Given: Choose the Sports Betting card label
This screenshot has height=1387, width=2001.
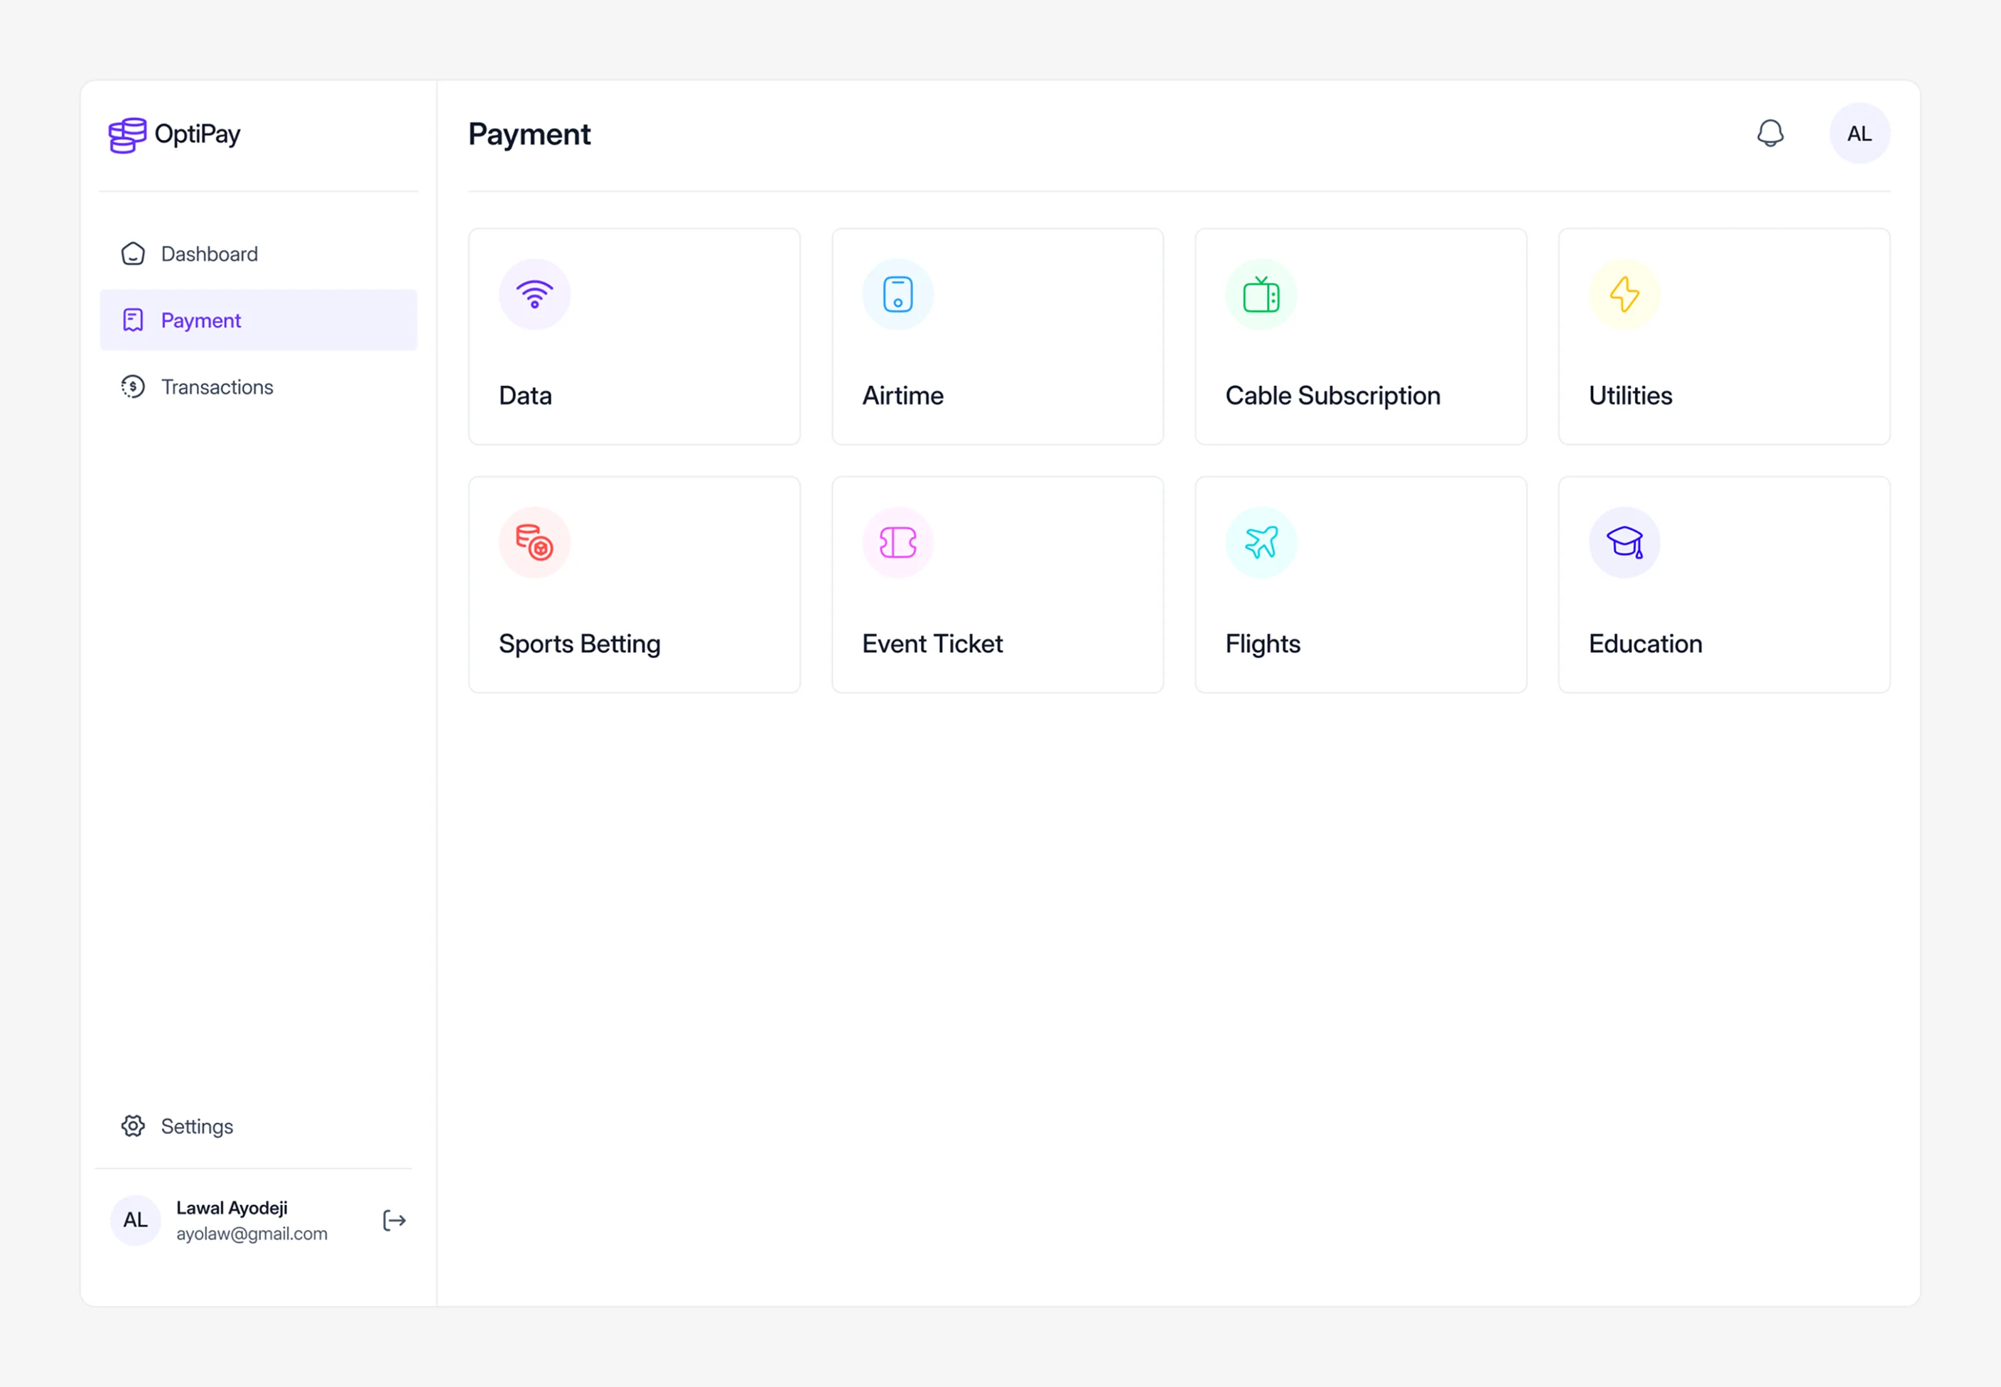Looking at the screenshot, I should click(578, 644).
